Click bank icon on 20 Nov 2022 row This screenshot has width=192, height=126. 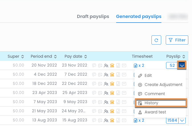click(x=112, y=65)
